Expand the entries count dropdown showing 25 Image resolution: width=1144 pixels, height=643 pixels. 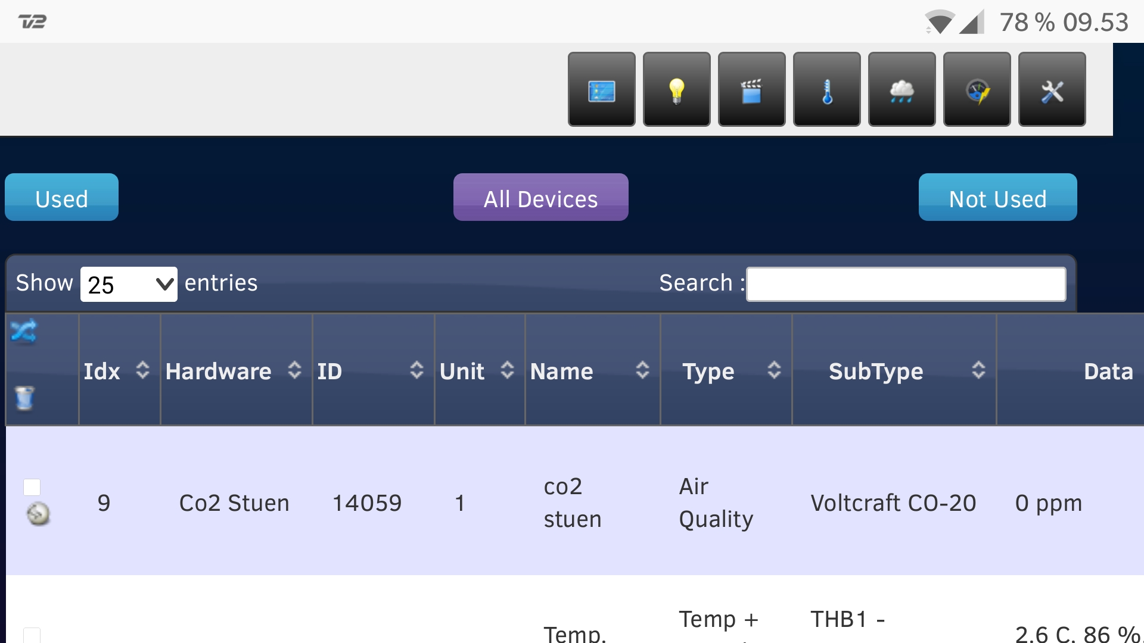click(128, 284)
